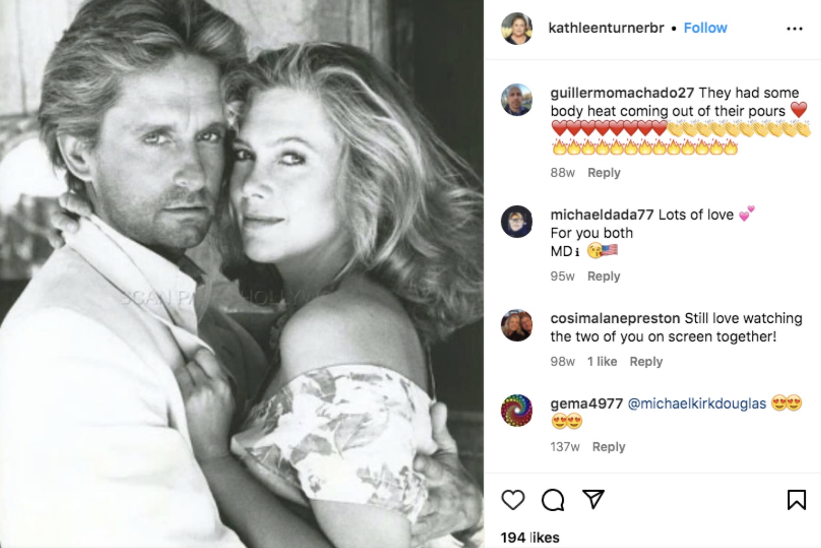This screenshot has height=548, width=821.
Task: Open cosimalanepreston's profile avatar
Action: click(x=517, y=325)
